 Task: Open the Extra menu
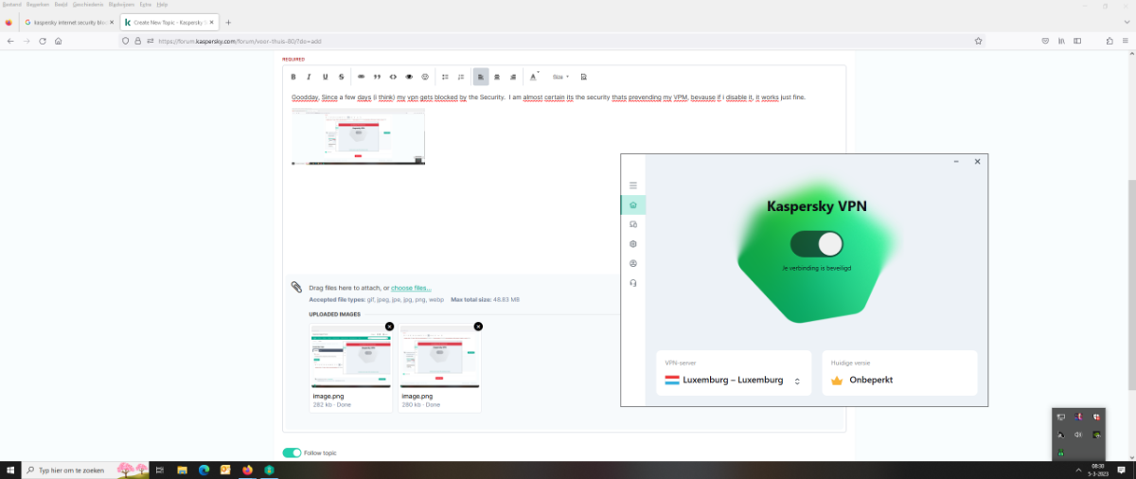[146, 4]
